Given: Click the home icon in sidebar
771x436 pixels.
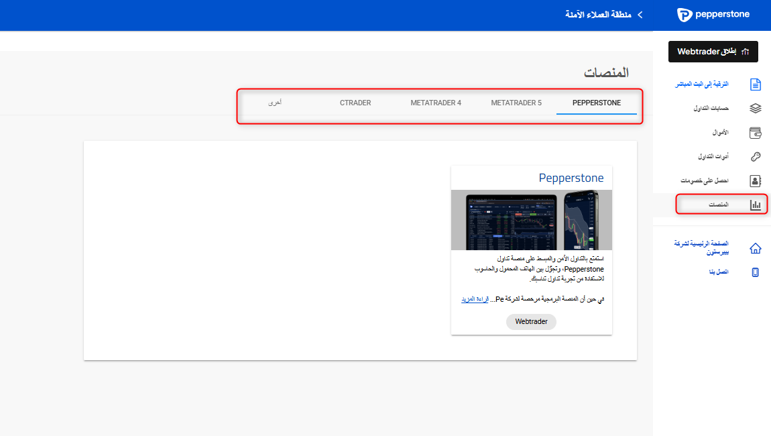Looking at the screenshot, I should (756, 248).
